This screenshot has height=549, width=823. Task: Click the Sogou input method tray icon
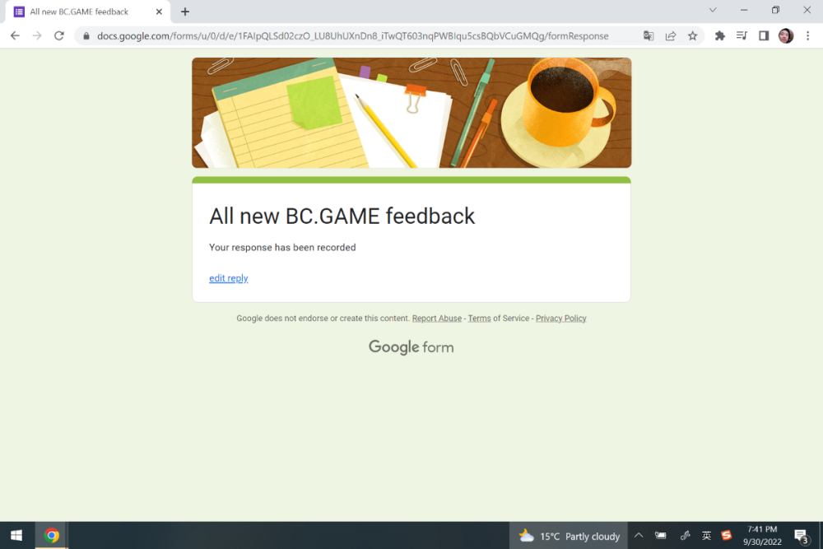click(726, 535)
